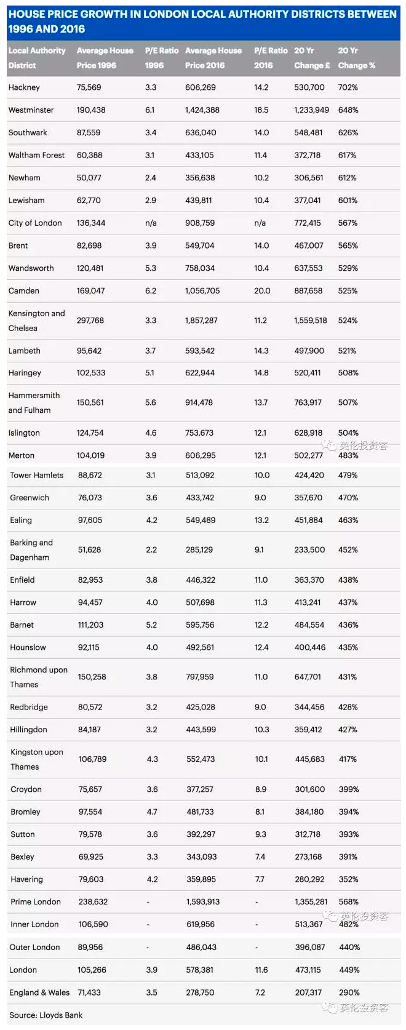Click the Westminster 2016 price 1,424,388
This screenshot has width=406, height=1030.
[202, 110]
